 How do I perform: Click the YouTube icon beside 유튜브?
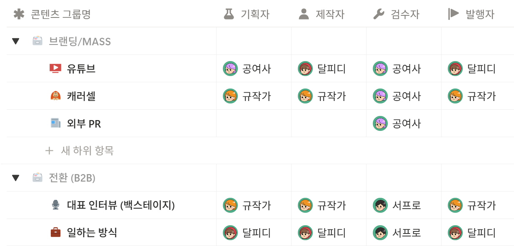pos(55,69)
